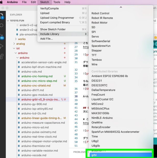Screen dimensions: 157x158
Task: Include Ambient ESP32 ESP8266 lib
Action: point(121,76)
